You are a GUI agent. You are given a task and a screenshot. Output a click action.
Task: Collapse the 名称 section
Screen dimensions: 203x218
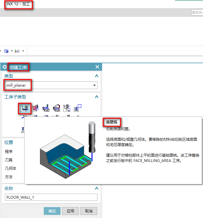click(x=97, y=188)
